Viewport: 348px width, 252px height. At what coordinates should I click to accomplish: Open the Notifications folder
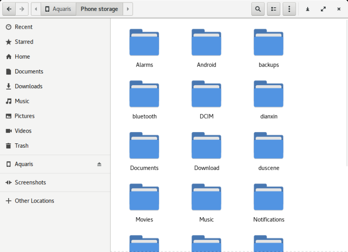click(268, 198)
